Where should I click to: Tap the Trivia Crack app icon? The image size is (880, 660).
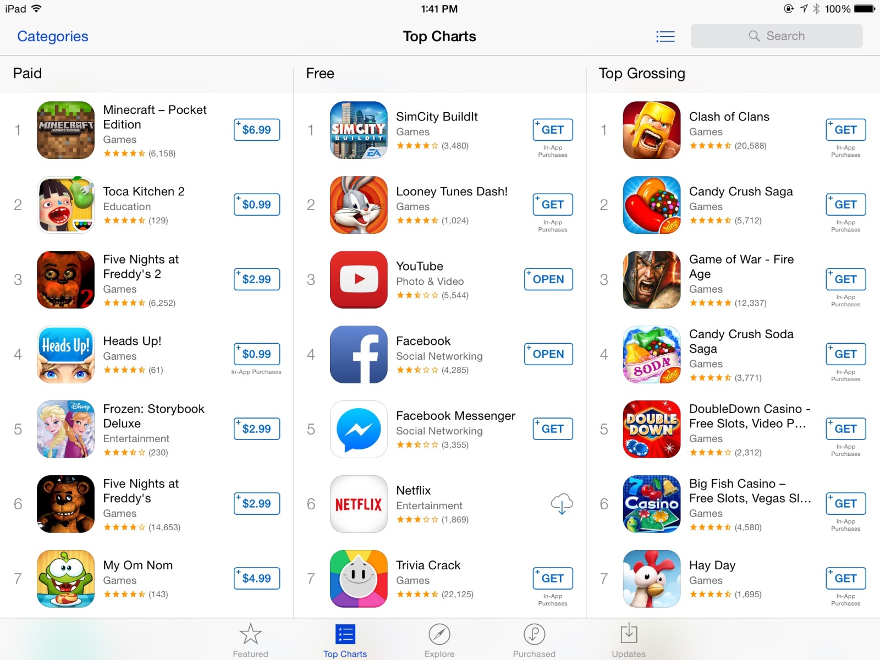(359, 579)
